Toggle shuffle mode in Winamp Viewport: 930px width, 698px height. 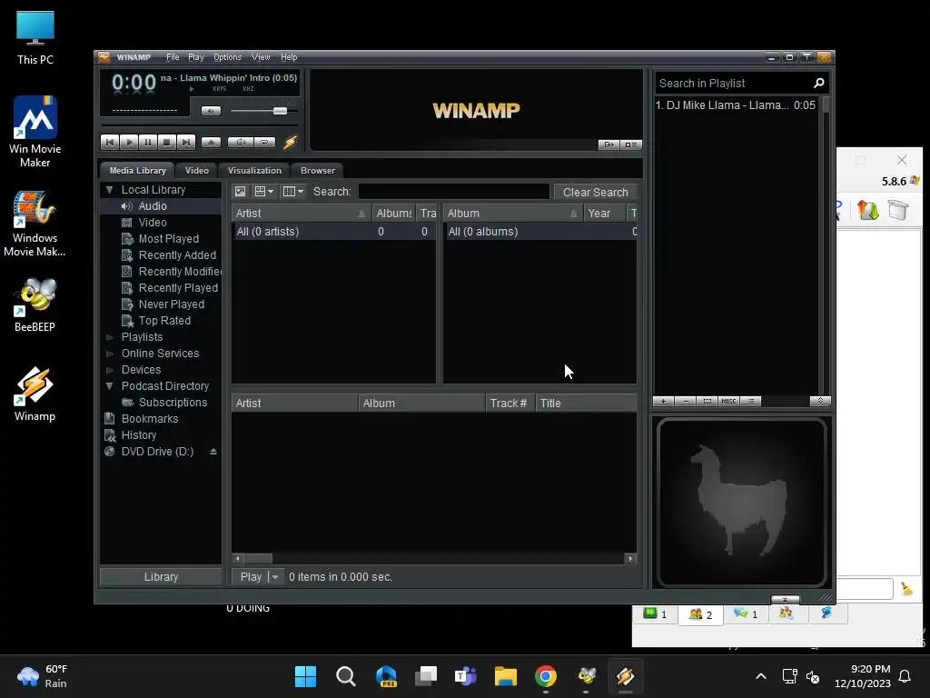click(241, 143)
